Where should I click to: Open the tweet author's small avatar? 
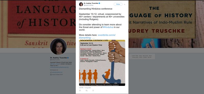coord(81,4)
